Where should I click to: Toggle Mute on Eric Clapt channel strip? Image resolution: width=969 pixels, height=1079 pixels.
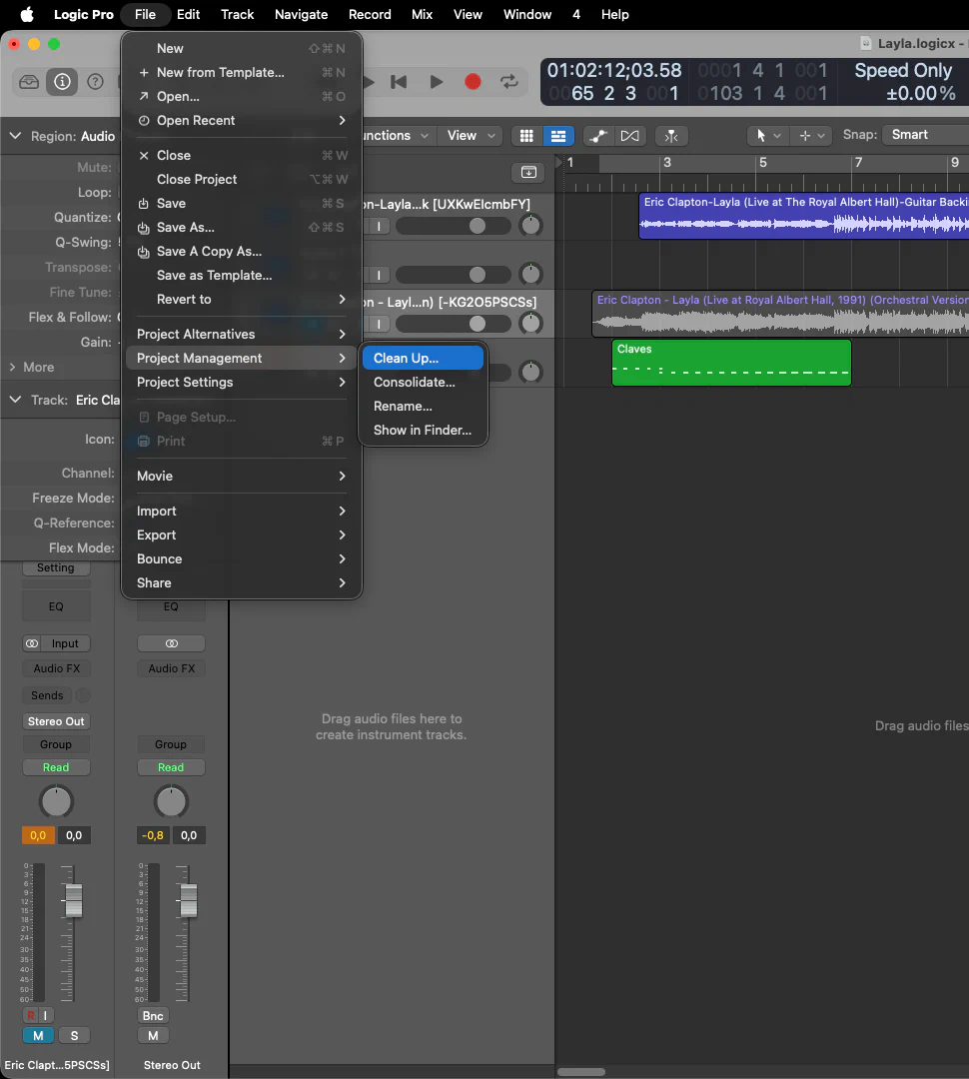click(x=38, y=1036)
